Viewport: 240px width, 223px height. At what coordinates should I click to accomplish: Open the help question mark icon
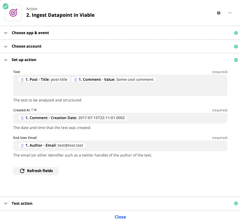click(219, 13)
